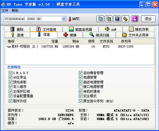Click the 30℃ temperature thermometer indicator
This screenshot has width=159, height=131.
[x=74, y=19]
